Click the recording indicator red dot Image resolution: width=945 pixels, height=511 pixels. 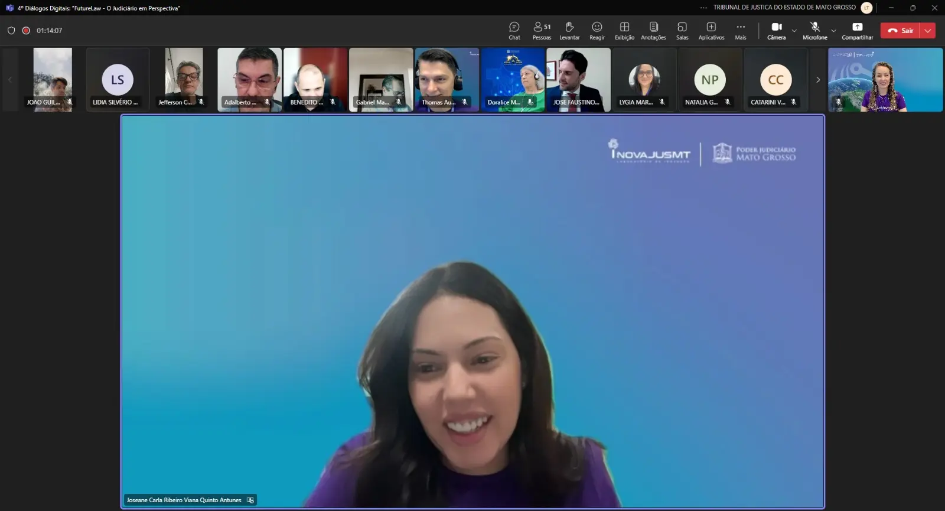(26, 31)
